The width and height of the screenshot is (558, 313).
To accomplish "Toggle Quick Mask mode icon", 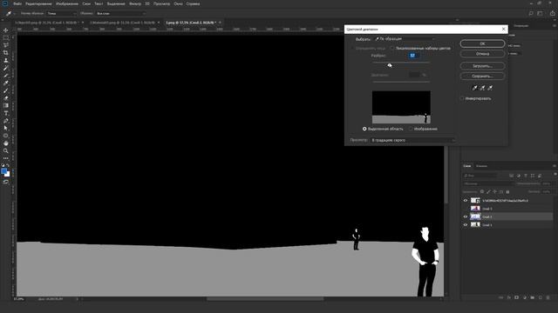I will pyautogui.click(x=6, y=182).
